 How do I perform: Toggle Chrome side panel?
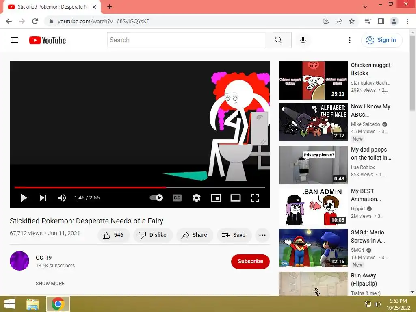[381, 21]
